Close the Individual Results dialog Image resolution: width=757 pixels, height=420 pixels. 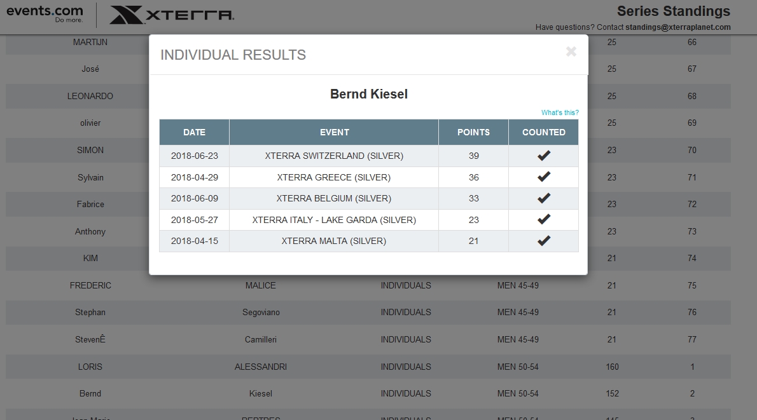(571, 52)
